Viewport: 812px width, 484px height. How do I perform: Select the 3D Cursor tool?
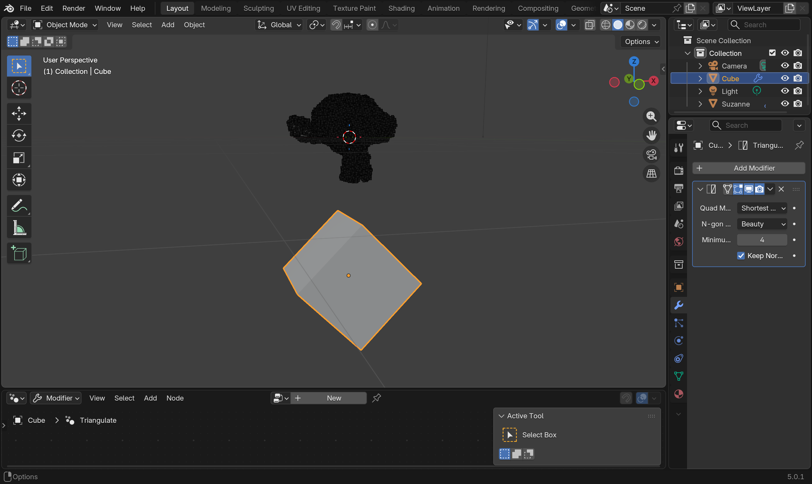pos(19,88)
